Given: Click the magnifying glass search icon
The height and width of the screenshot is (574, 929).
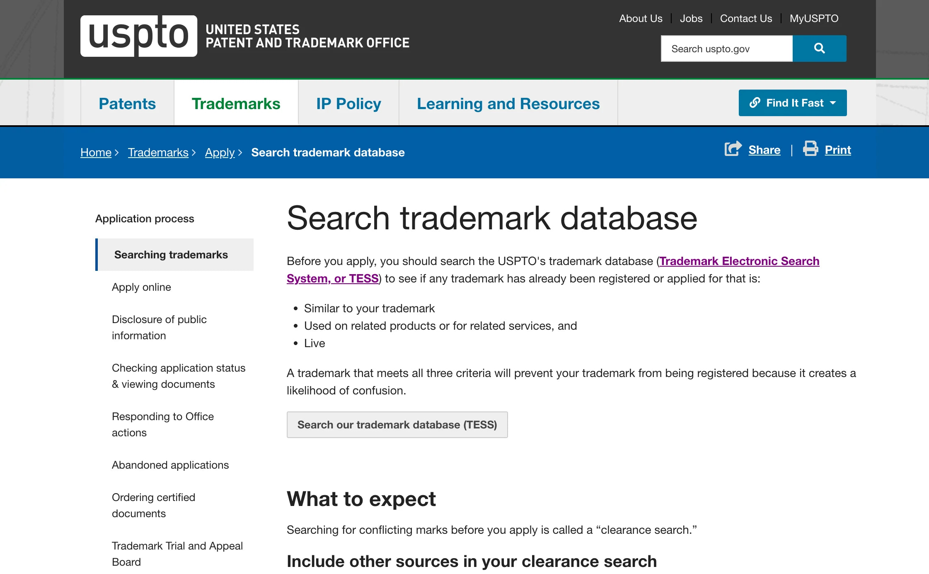Looking at the screenshot, I should (x=819, y=48).
